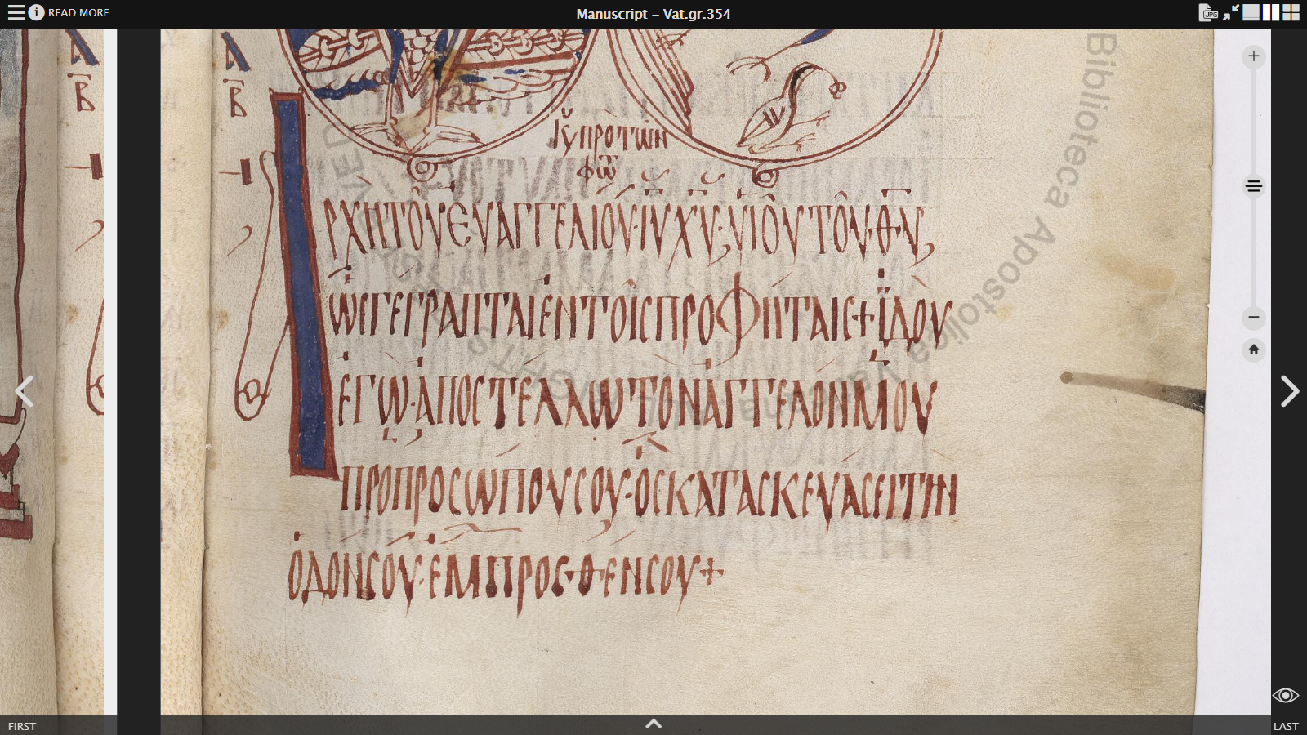Download page as JPG

click(1208, 12)
